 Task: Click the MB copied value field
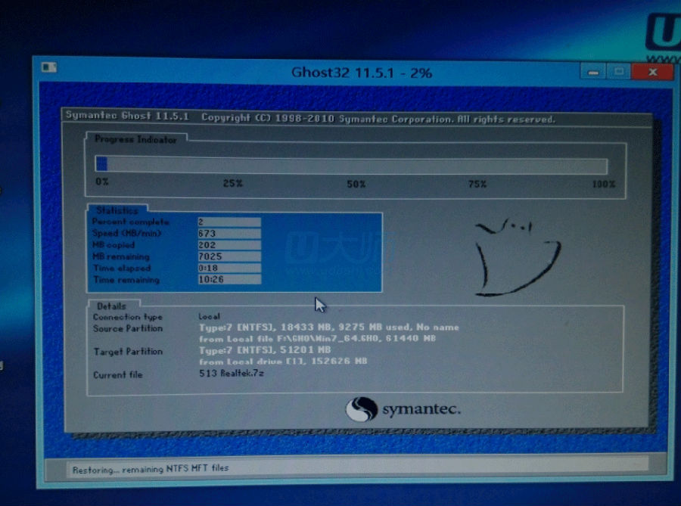point(229,245)
